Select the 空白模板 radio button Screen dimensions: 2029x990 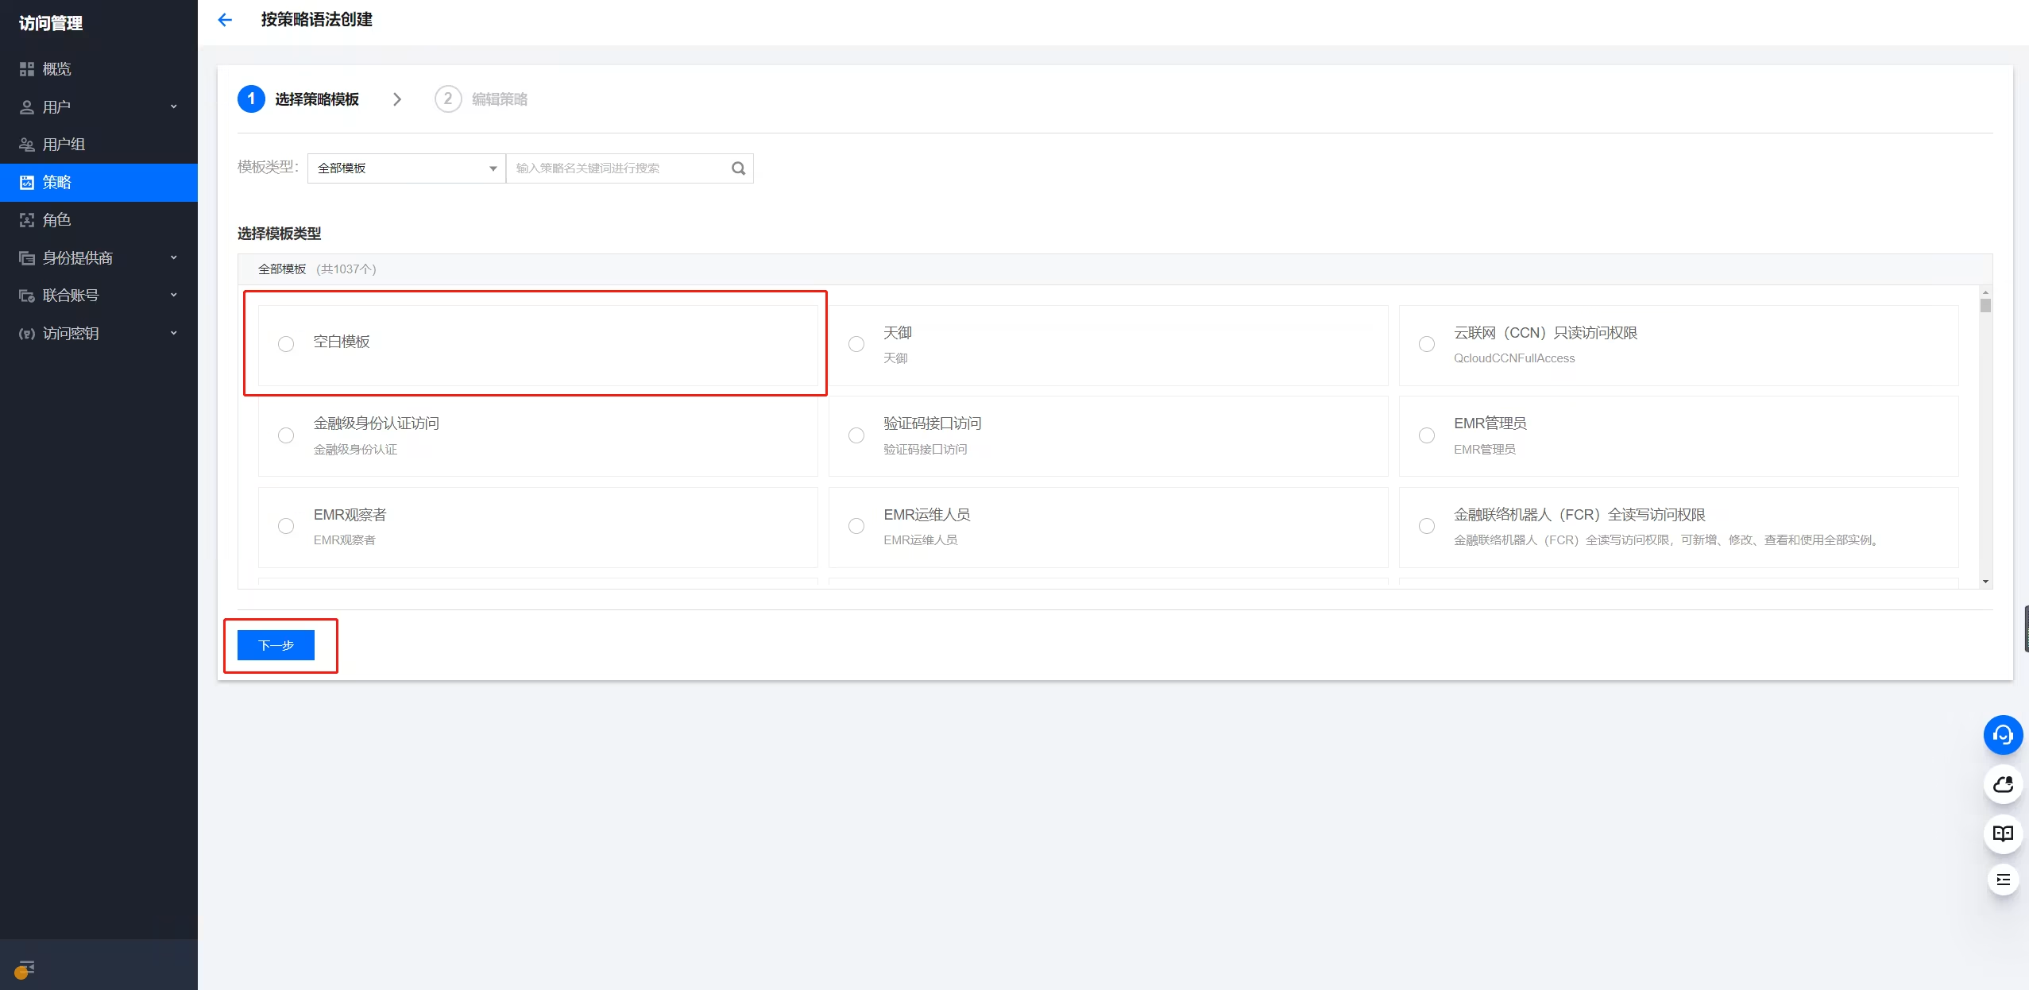(x=286, y=344)
